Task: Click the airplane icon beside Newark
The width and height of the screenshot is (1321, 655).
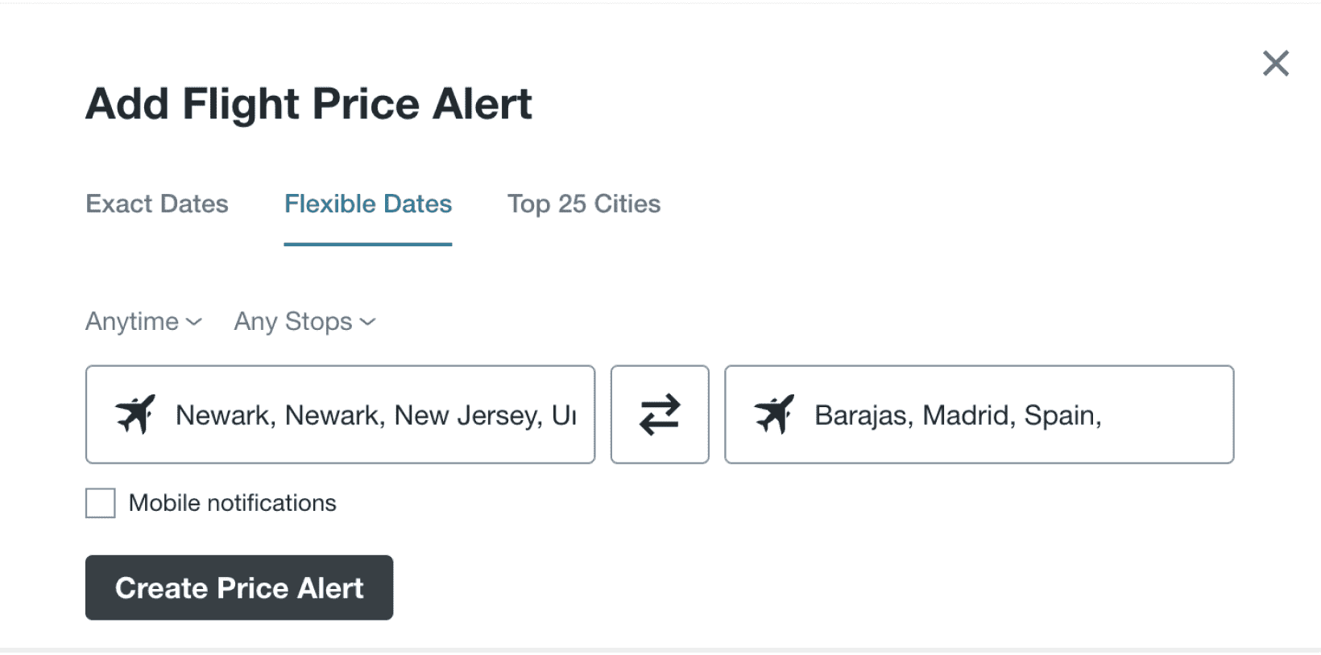Action: pyautogui.click(x=135, y=414)
